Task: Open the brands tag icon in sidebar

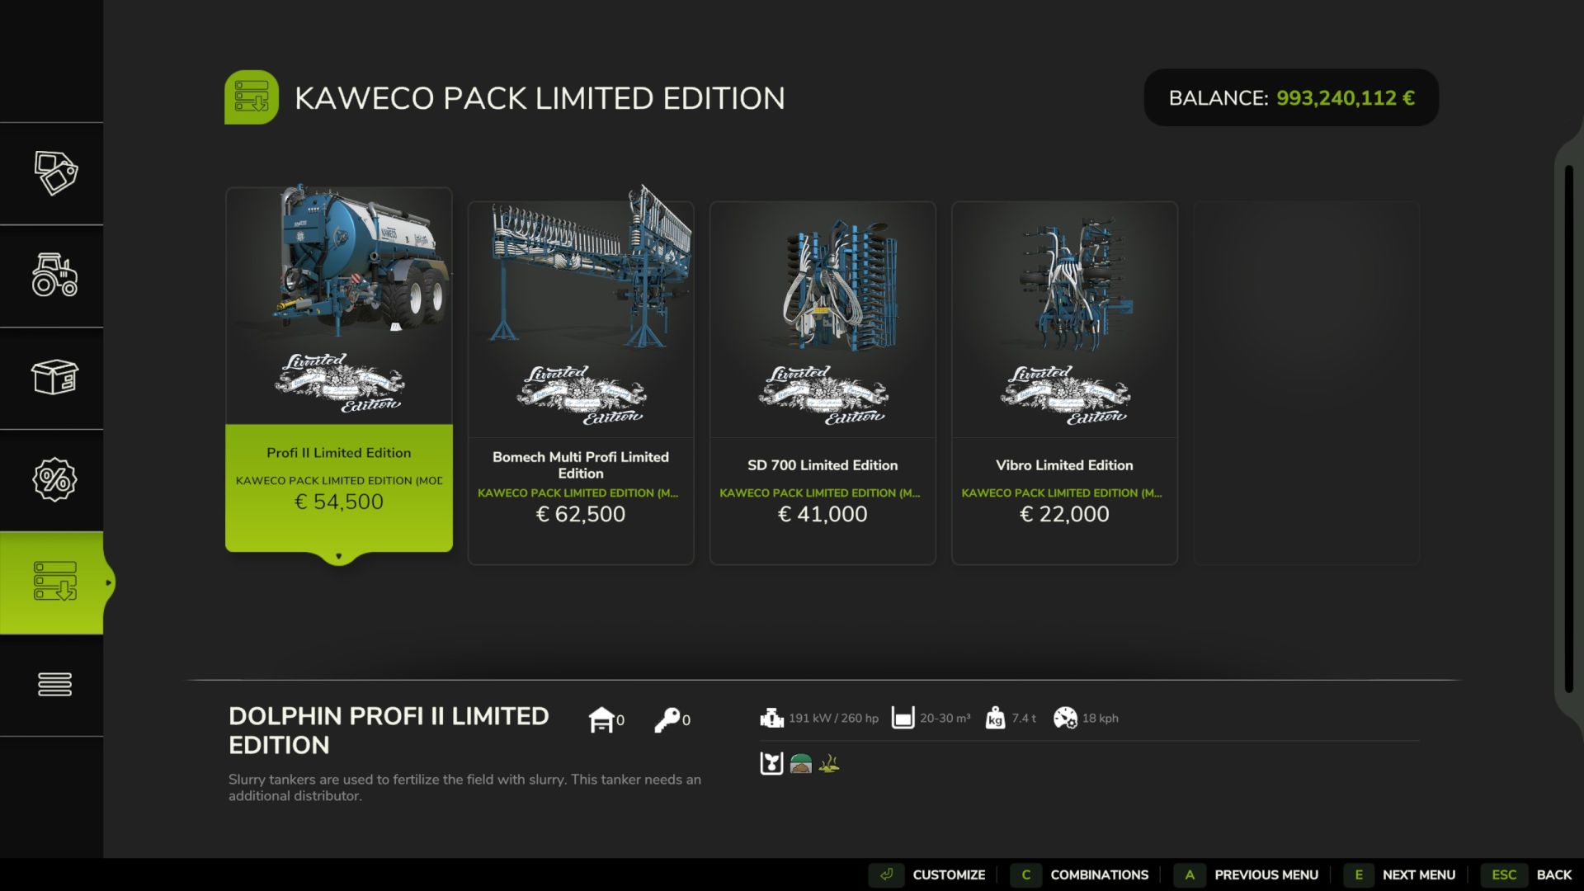Action: [x=55, y=173]
